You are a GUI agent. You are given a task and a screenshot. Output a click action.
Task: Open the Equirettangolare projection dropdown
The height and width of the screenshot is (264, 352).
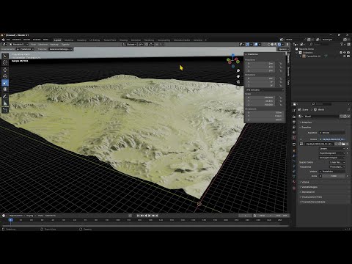click(x=332, y=153)
